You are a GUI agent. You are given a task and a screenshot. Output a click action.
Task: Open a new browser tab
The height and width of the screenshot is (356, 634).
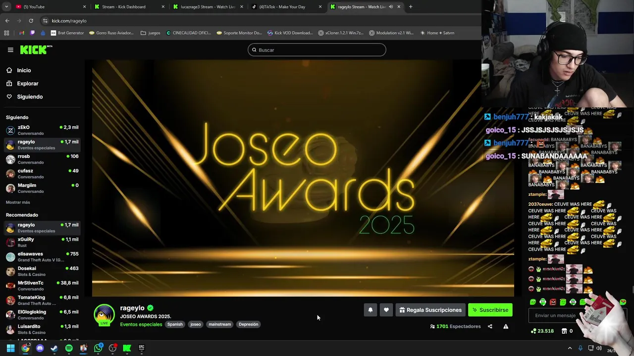411,7
